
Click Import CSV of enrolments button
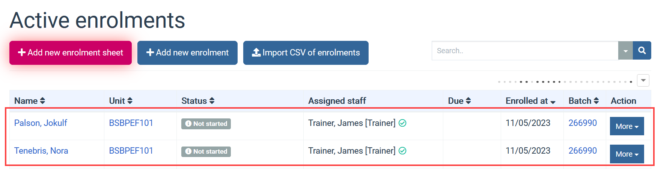click(x=306, y=53)
